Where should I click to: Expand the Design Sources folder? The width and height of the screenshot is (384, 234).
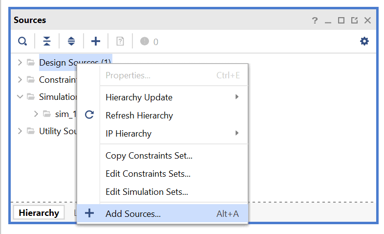pyautogui.click(x=20, y=63)
